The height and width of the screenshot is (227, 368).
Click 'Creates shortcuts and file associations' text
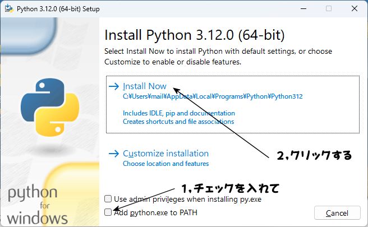pyautogui.click(x=178, y=122)
